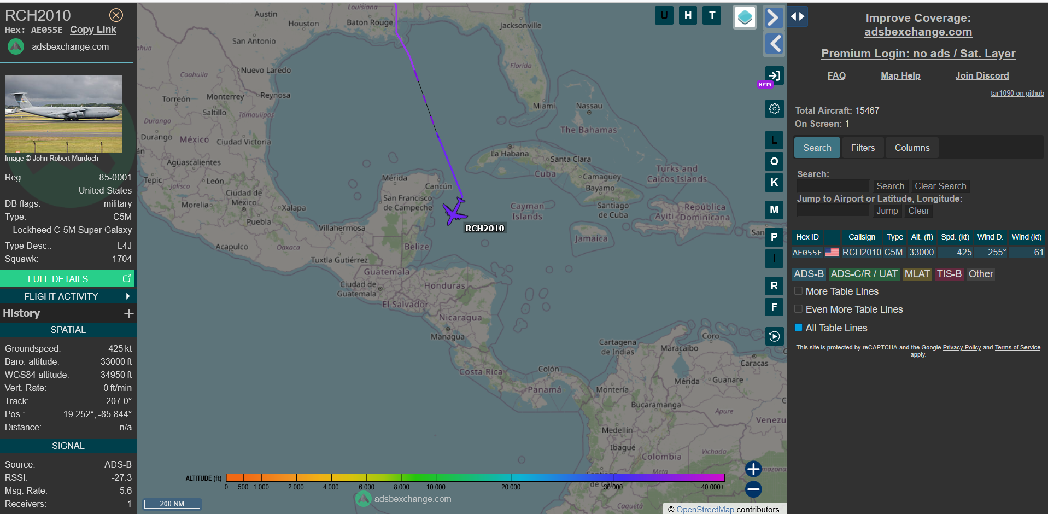Toggle sidebar width with the double-arrow icon
This screenshot has height=514, width=1048.
[798, 16]
